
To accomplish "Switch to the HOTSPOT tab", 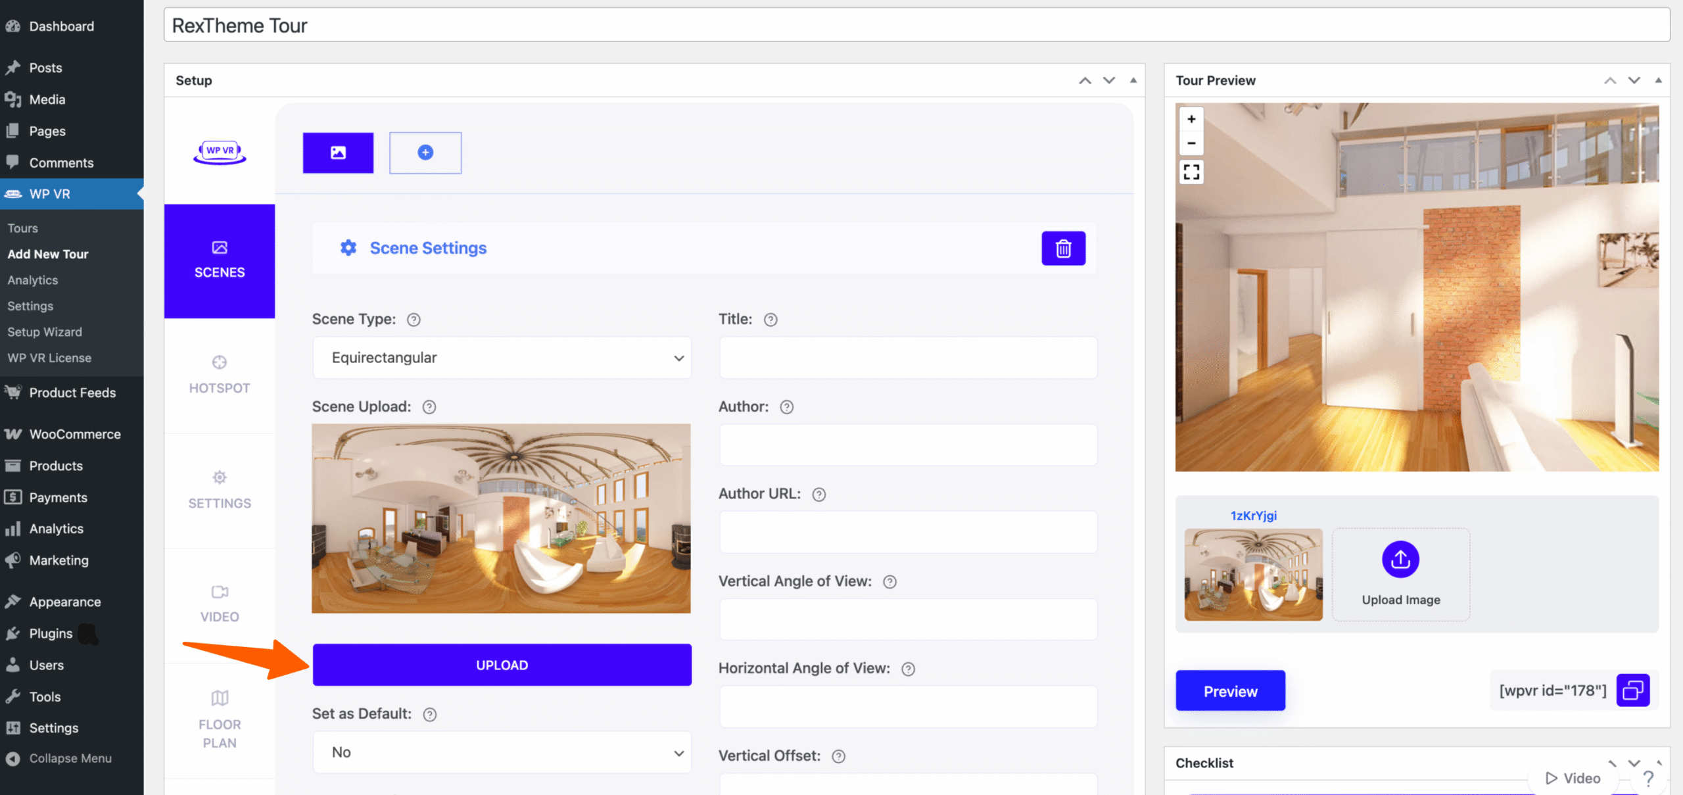I will coord(220,375).
